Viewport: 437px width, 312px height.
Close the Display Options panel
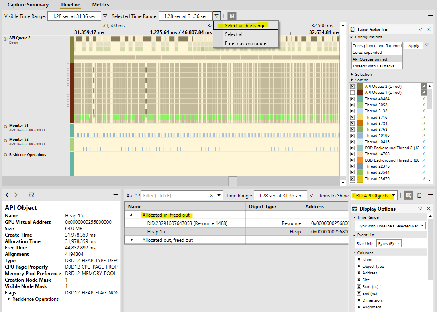click(429, 209)
